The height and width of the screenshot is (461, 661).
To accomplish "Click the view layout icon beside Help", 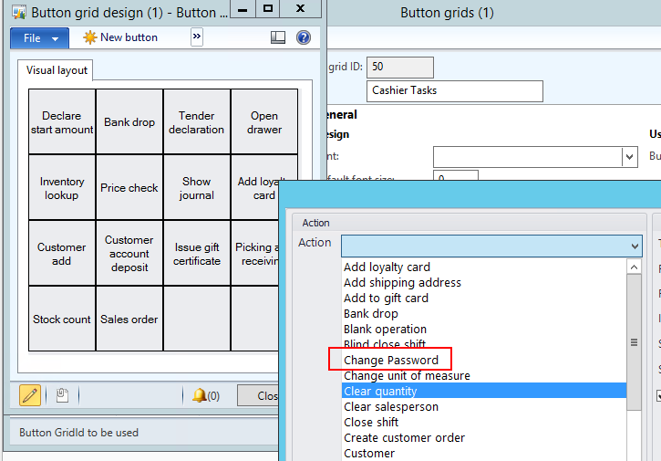I will click(279, 37).
